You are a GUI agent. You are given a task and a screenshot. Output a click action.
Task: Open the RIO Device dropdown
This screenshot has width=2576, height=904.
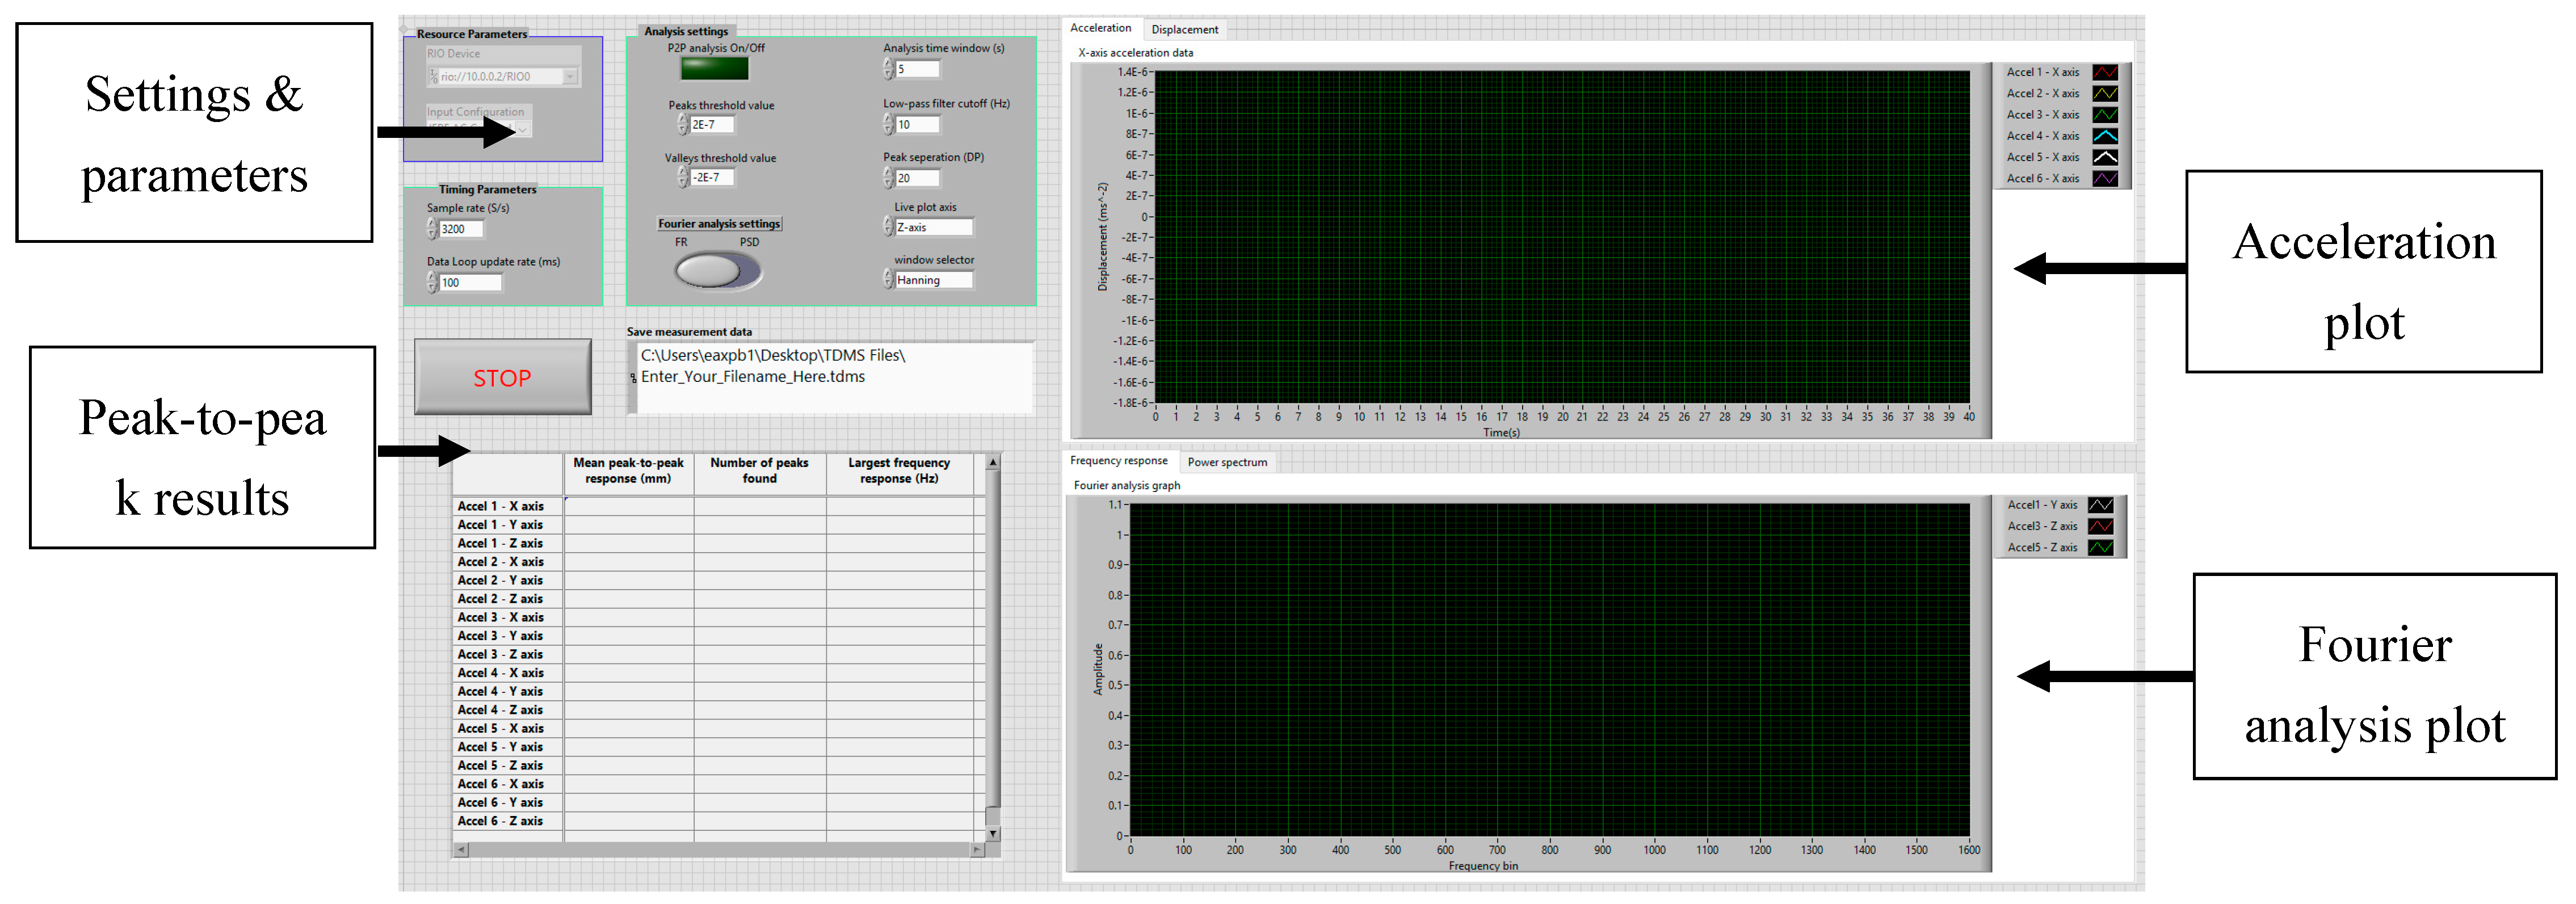569,77
